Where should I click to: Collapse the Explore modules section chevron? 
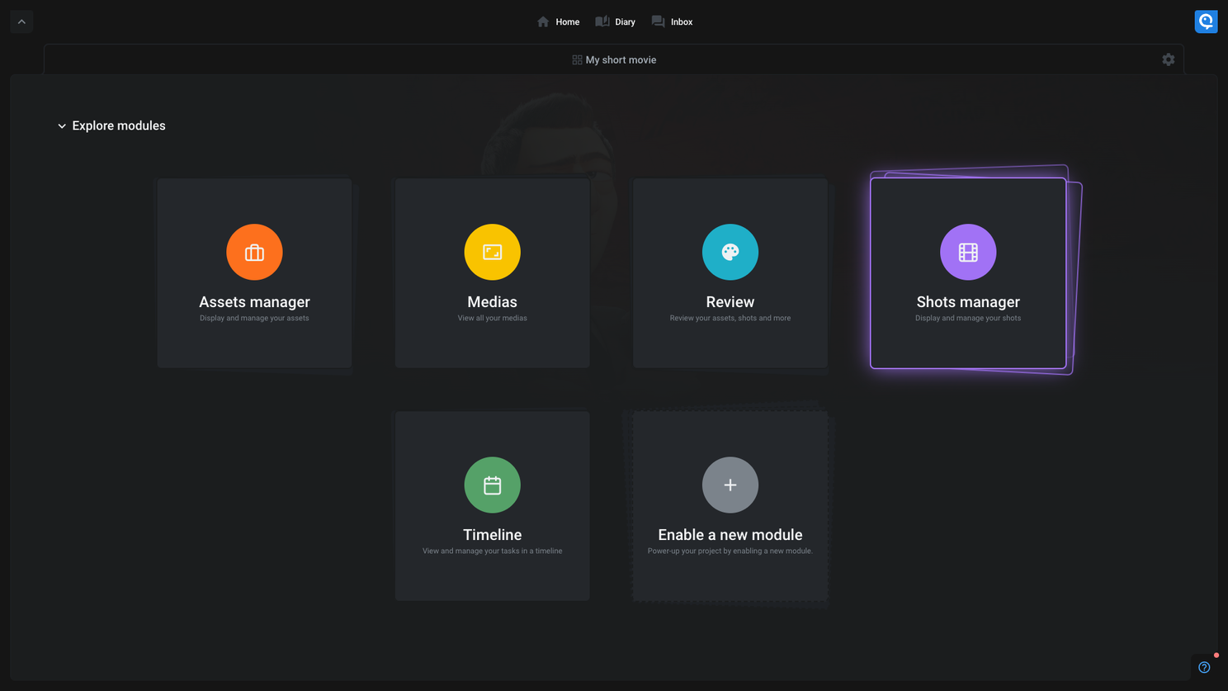[x=62, y=126]
